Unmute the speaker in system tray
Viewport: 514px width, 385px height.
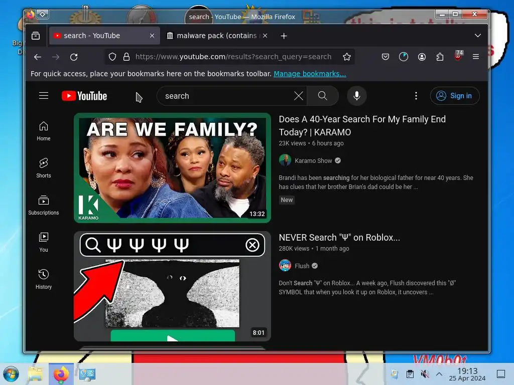(x=425, y=374)
